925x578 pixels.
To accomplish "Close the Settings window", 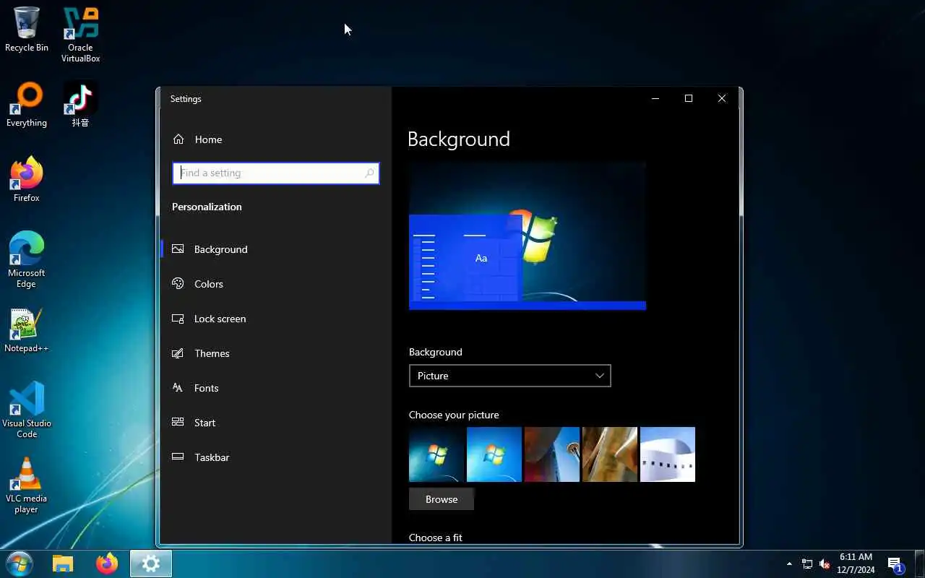I will tap(722, 98).
